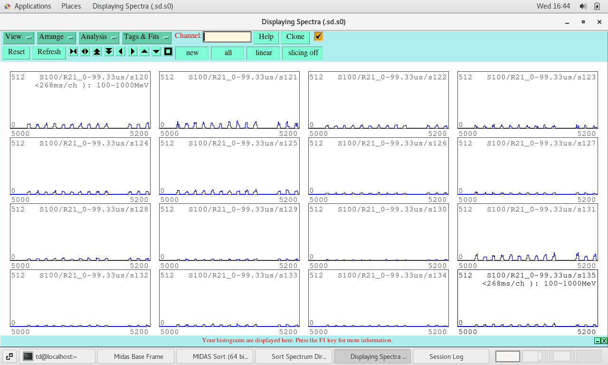Screen dimensions: 608x365
Task: Click the Clone button
Action: pos(295,37)
